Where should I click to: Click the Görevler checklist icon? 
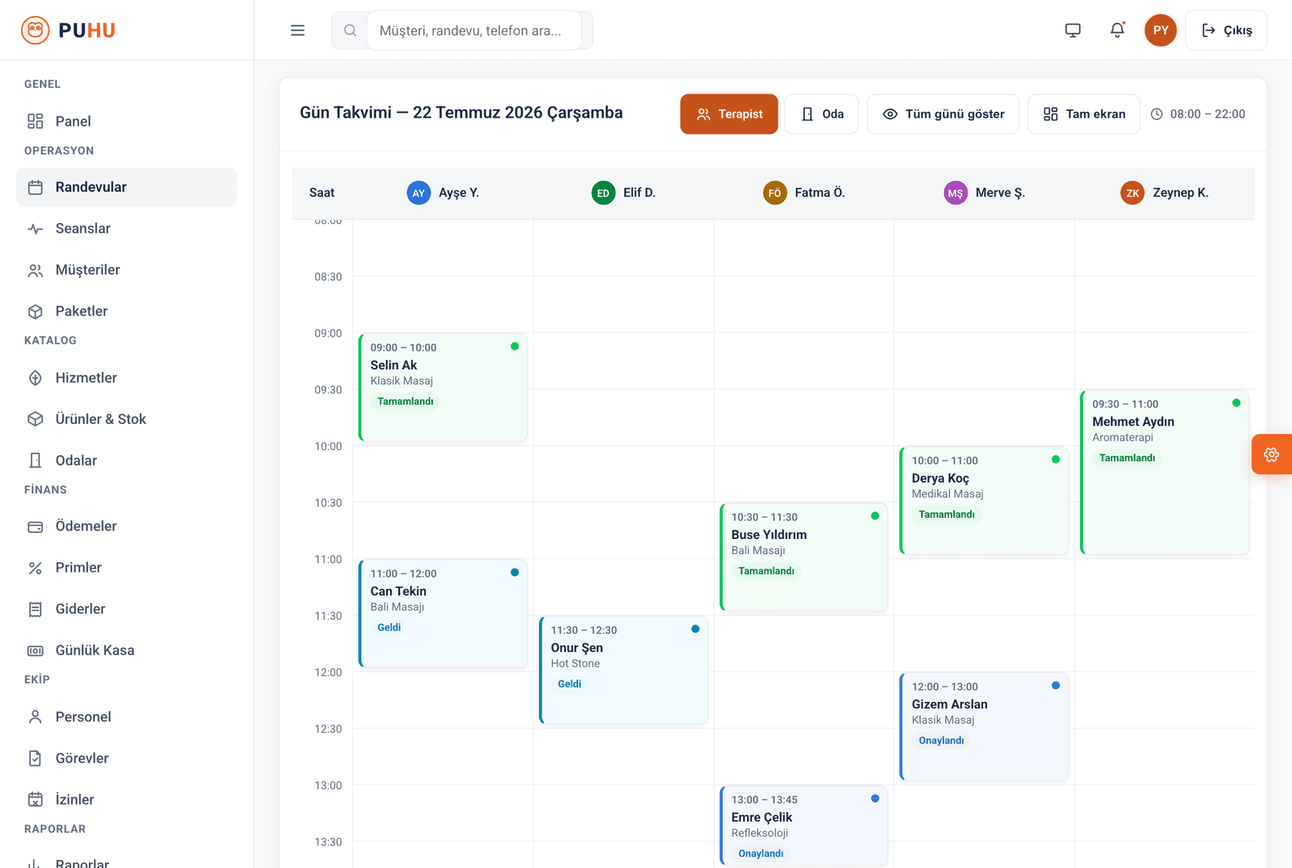(x=35, y=758)
